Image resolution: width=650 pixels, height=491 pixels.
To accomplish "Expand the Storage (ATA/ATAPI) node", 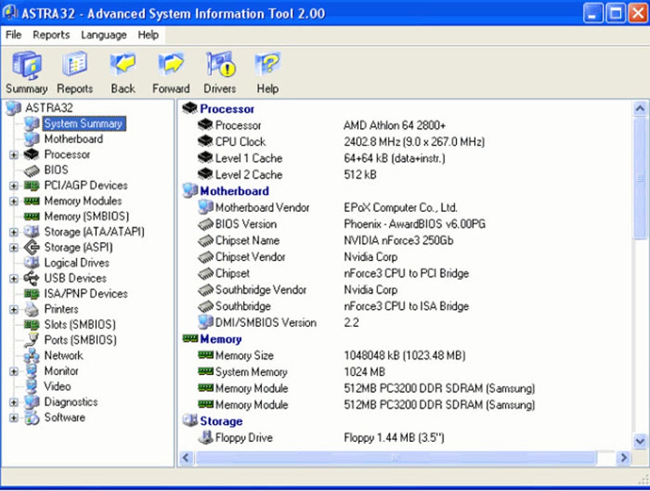I will tap(13, 232).
